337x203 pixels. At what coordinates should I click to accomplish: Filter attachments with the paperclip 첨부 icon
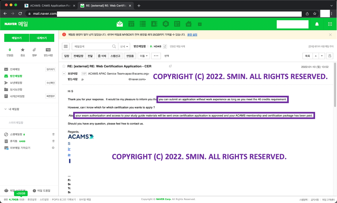tap(34, 52)
